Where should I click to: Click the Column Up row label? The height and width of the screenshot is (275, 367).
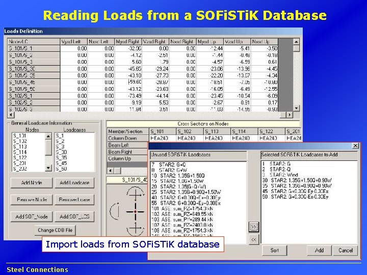[128, 158]
